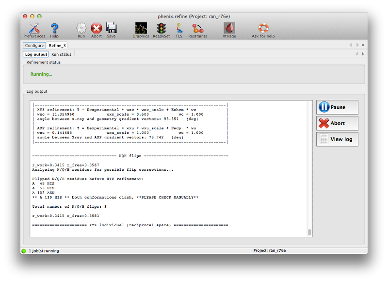
Task: Launch Xtriage analysis
Action: (x=229, y=29)
